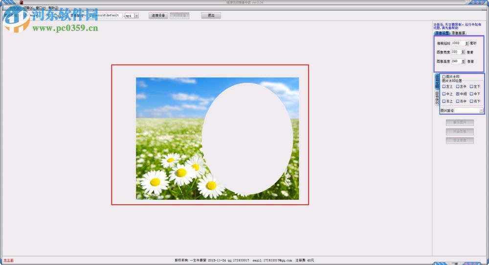Viewport: 489px width, 265px height.
Task: Open the 窗口 menu
Action: point(41,8)
